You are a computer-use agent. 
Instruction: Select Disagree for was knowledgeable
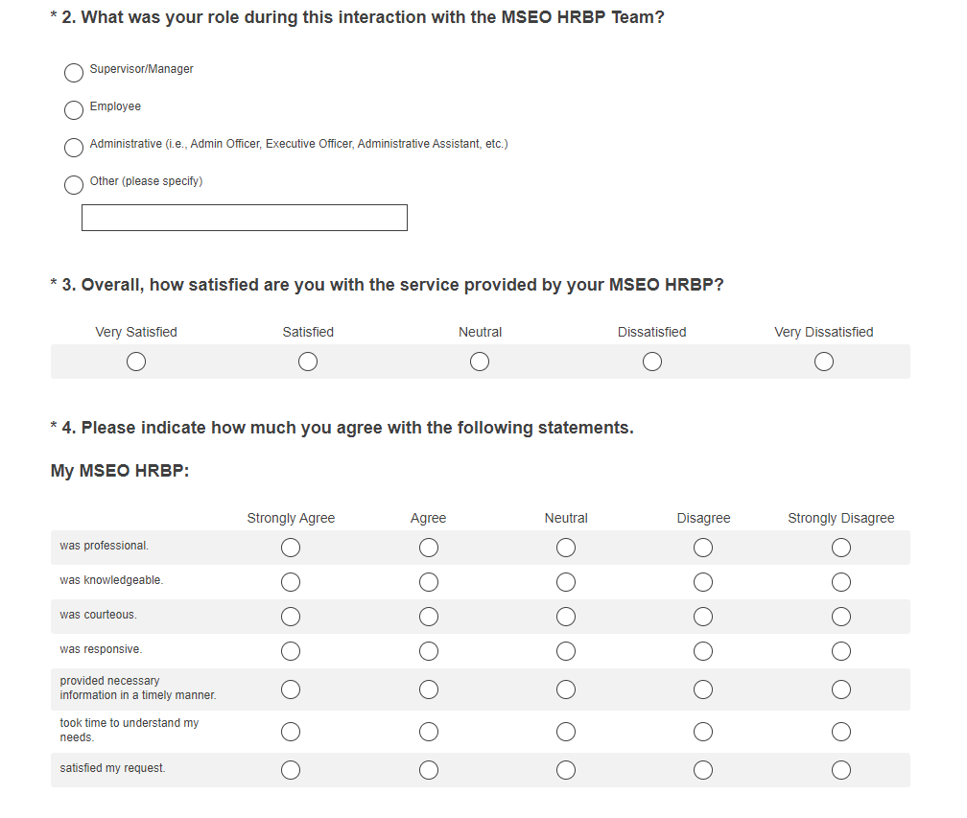pyautogui.click(x=703, y=582)
